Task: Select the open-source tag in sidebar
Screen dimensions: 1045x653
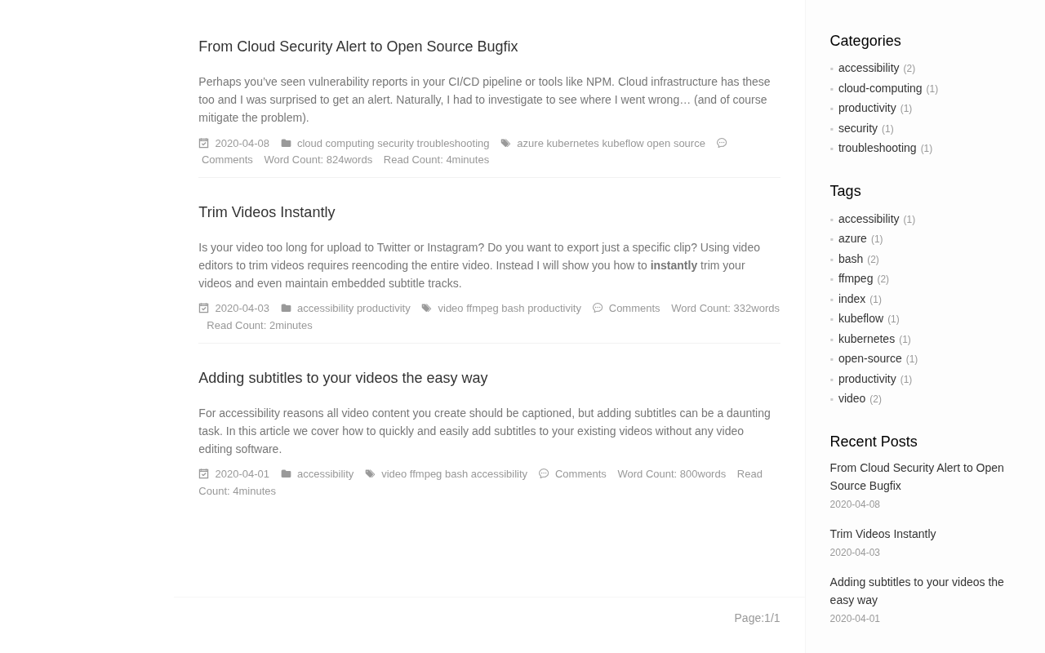Action: coord(869,358)
